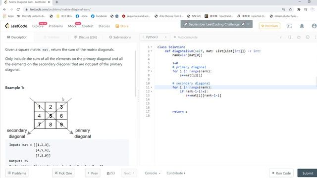Click the 'return s' code line
The width and height of the screenshot is (317, 178).
pyautogui.click(x=180, y=111)
